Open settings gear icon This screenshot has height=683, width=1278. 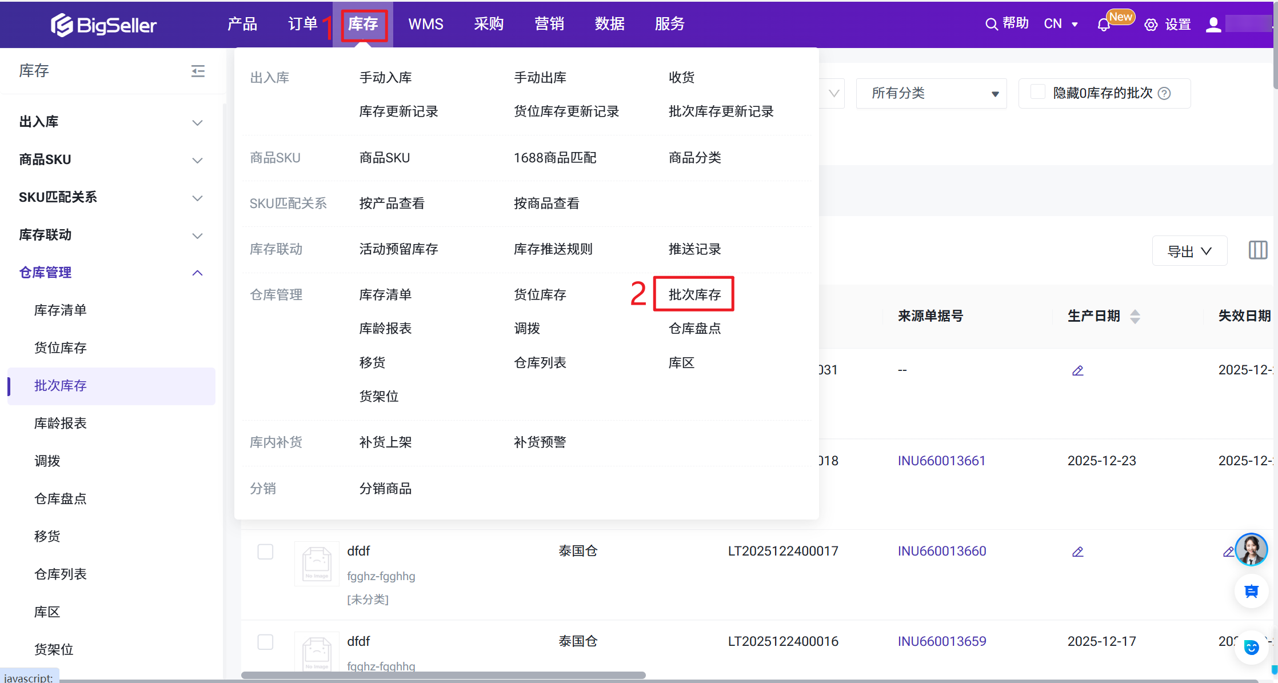click(1151, 25)
